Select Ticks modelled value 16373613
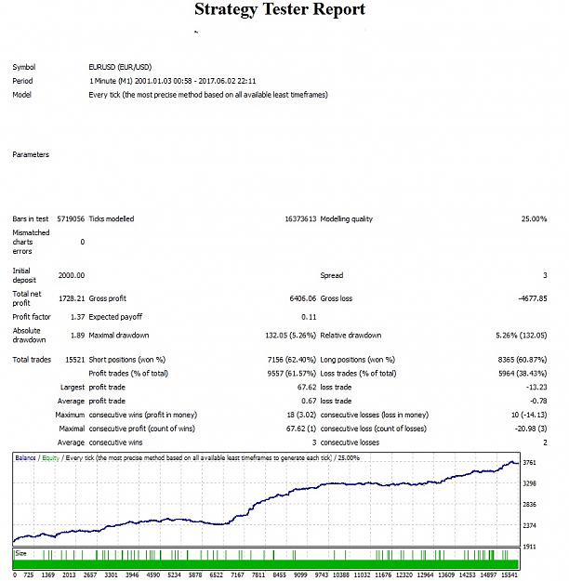The height and width of the screenshot is (581, 569). (x=300, y=219)
